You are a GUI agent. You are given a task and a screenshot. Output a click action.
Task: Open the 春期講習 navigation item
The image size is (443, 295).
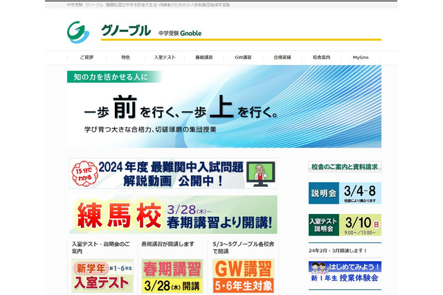pos(204,57)
